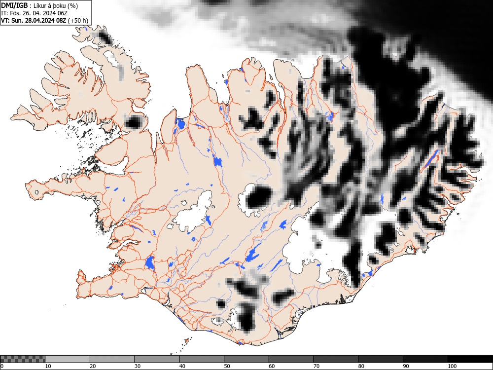Click the black legend swatch after 100
Image resolution: width=493 pixels, height=370 pixels.
pos(470,359)
